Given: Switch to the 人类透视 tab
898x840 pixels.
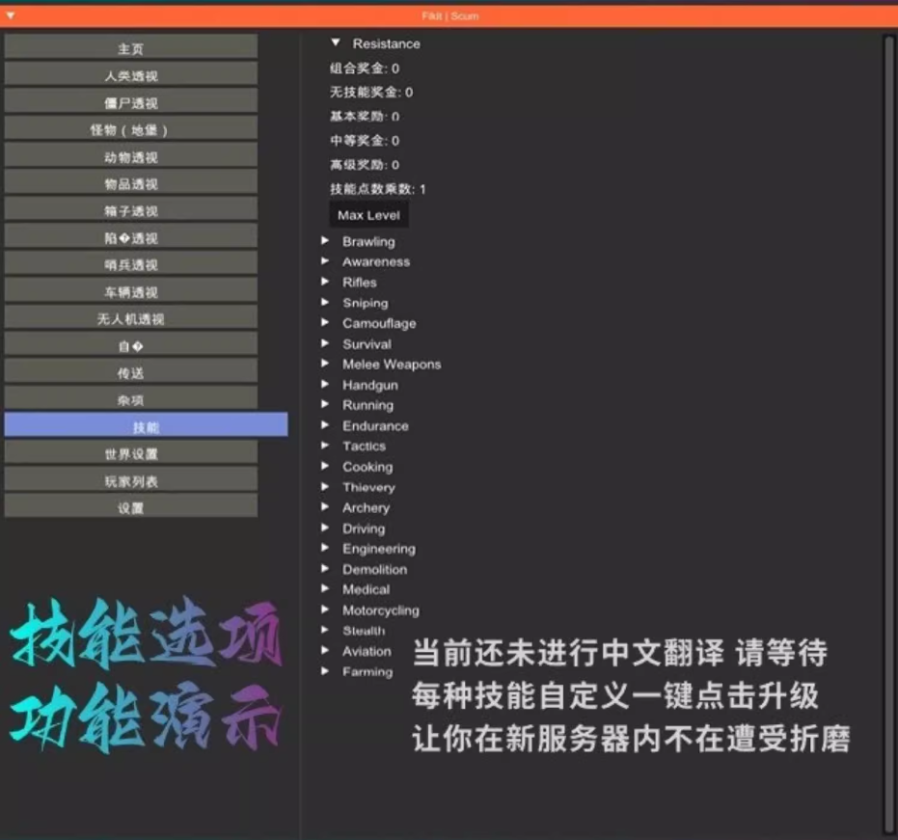Looking at the screenshot, I should point(131,75).
